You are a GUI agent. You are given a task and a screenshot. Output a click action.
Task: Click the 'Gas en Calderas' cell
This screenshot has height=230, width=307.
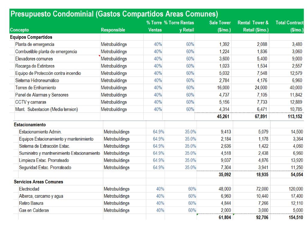(x=34, y=211)
